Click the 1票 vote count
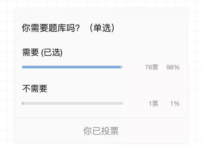This screenshot has height=148, width=202. point(153,104)
